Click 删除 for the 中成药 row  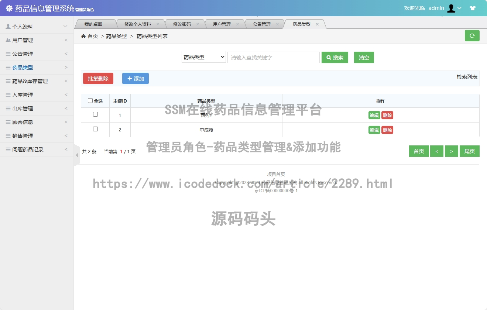tap(387, 130)
